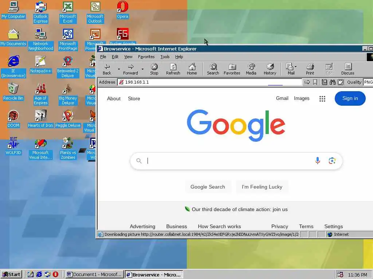
Task: Click the Terms footer link
Action: coord(306,226)
